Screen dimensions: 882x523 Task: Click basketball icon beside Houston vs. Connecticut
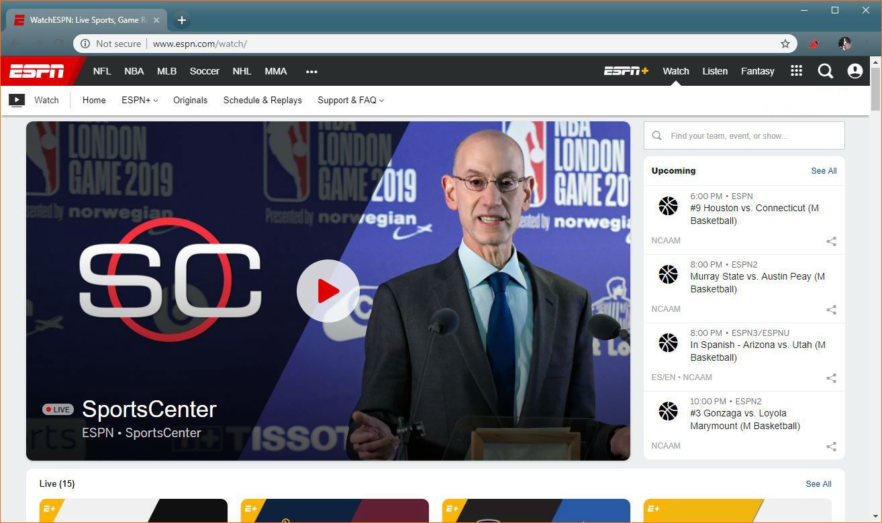pos(668,206)
